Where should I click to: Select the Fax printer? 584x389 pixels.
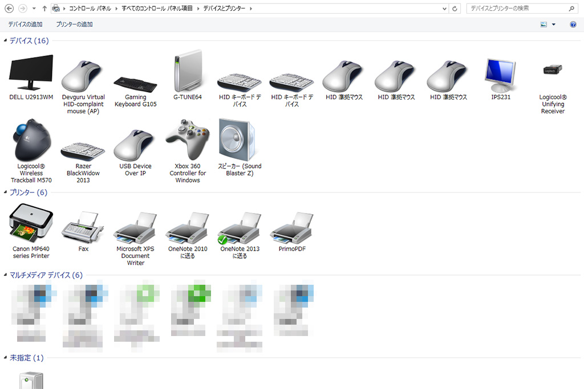click(83, 232)
